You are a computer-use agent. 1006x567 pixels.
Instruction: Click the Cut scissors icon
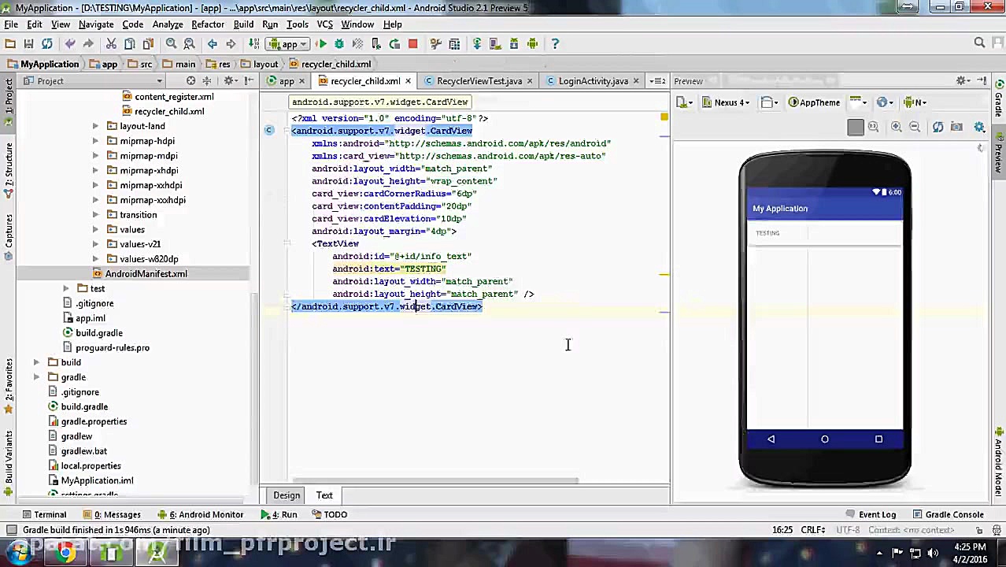click(111, 44)
